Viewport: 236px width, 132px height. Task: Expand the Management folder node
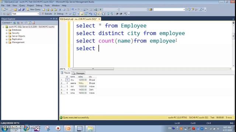coord(7,43)
